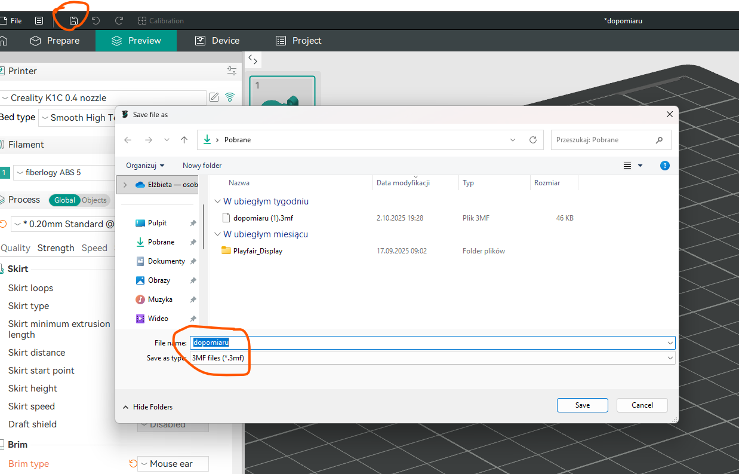Click the save project icon in top toolbar
This screenshot has width=739, height=474.
[x=73, y=20]
